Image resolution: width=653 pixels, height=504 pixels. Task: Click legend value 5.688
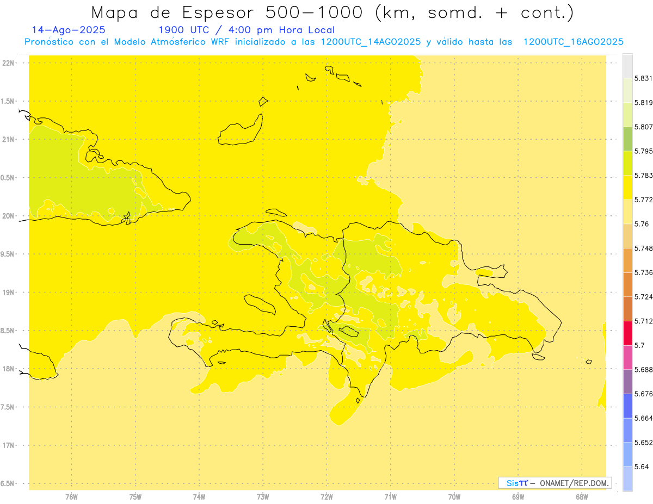click(644, 370)
